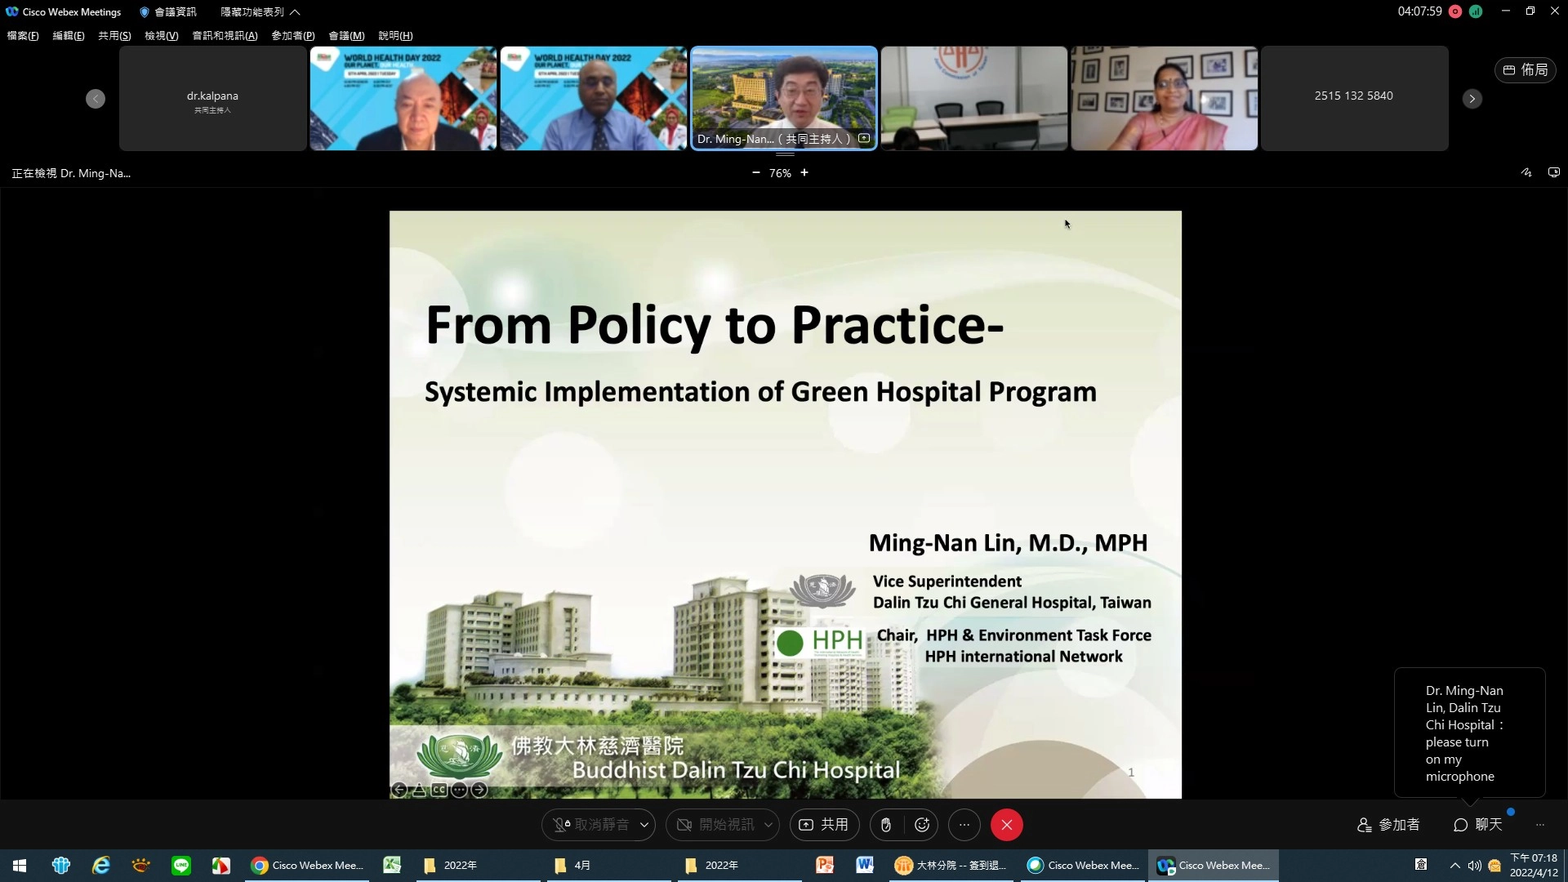Open the 佈局 layout options
Viewport: 1568px width, 882px height.
(1526, 70)
